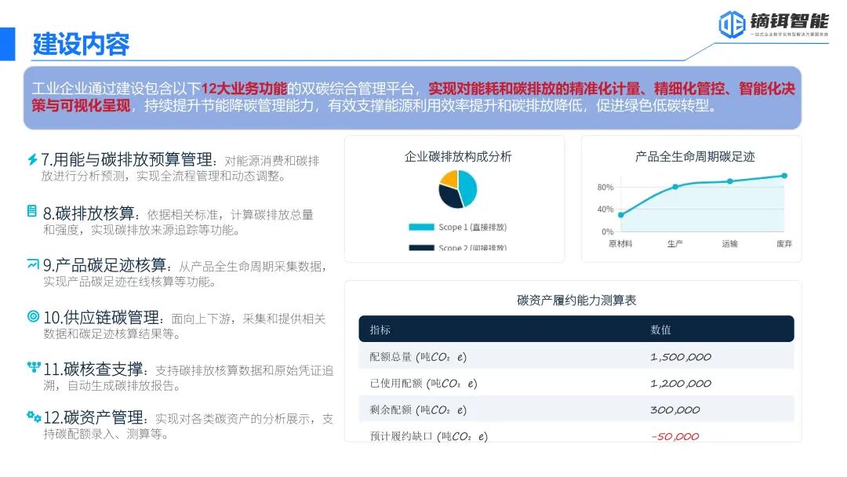Select the trend chart icon beside 9.产品碳足迹核算
Screen dimensions: 847x477
click(32, 264)
